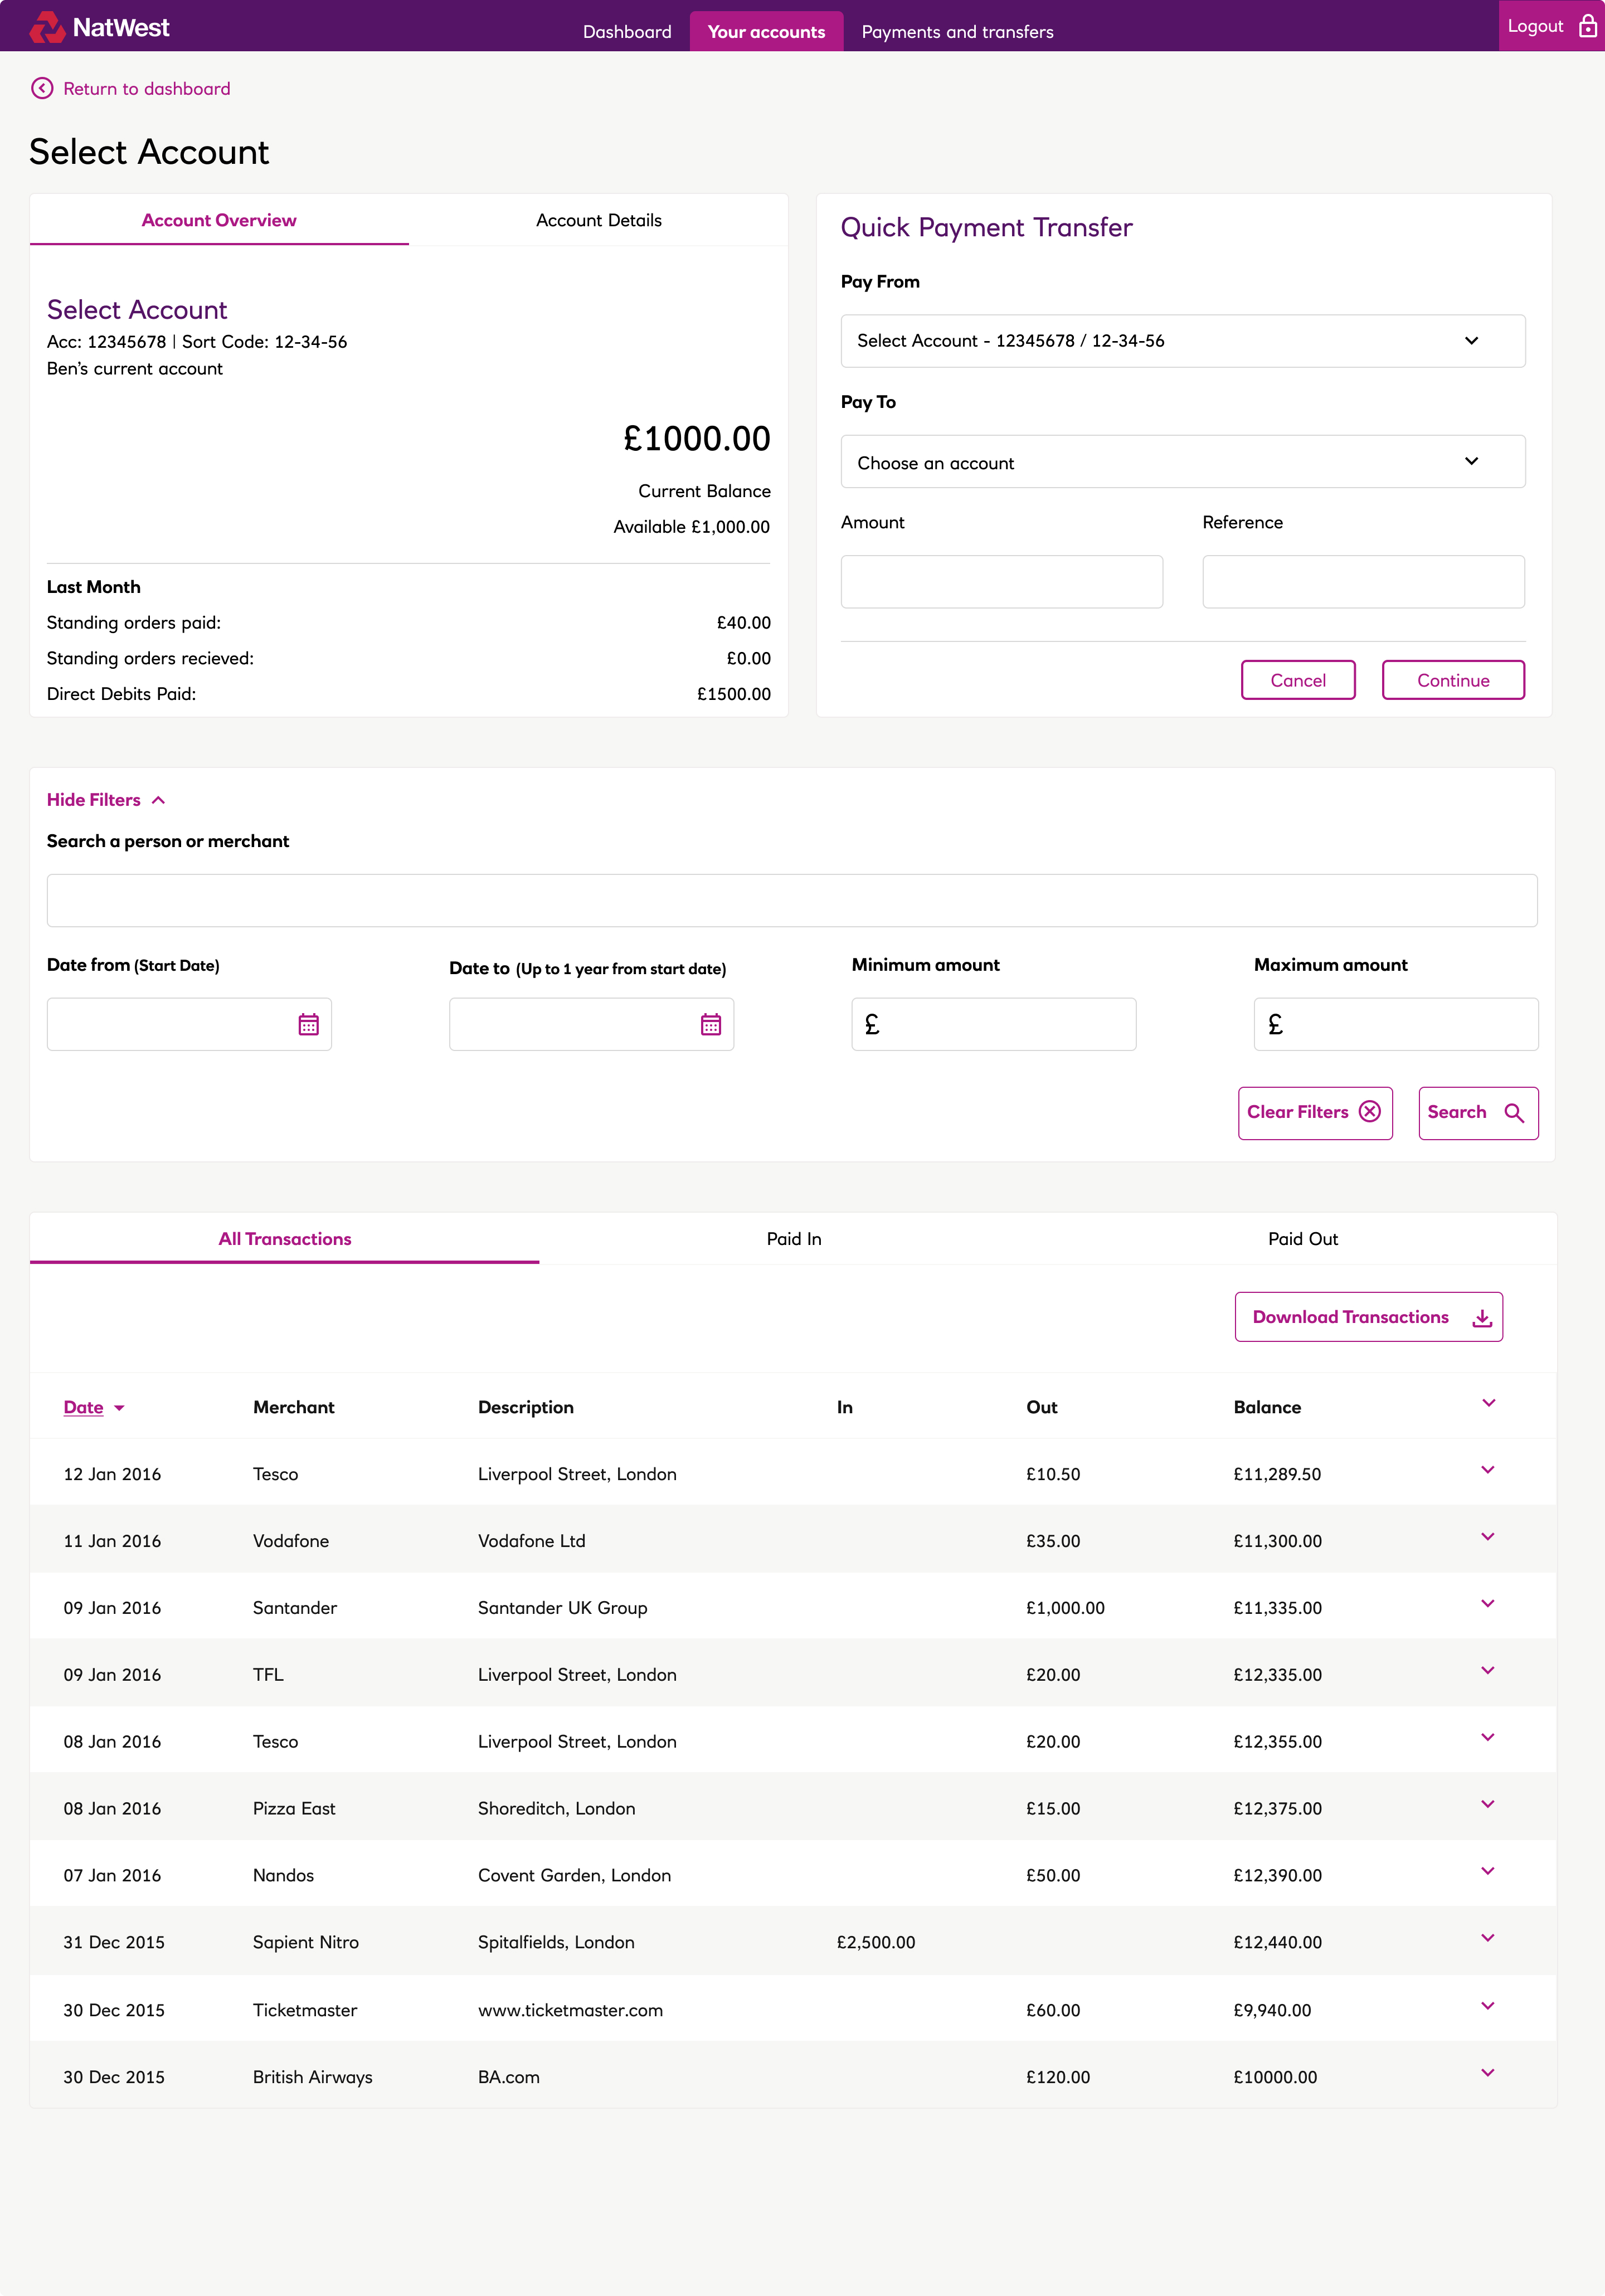Image resolution: width=1605 pixels, height=2296 pixels.
Task: Click the Direct Debits Paid £1500.00 value
Action: tap(733, 694)
